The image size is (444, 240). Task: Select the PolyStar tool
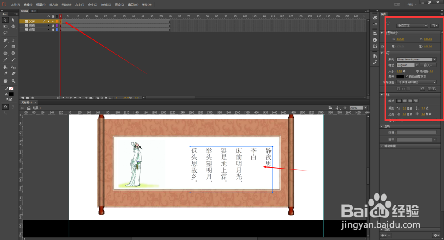13,53
